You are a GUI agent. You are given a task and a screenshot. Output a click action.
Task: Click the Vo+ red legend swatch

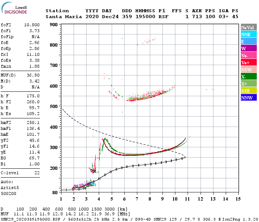tap(249, 63)
